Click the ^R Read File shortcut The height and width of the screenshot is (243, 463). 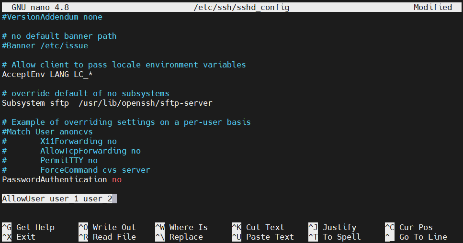coord(107,237)
